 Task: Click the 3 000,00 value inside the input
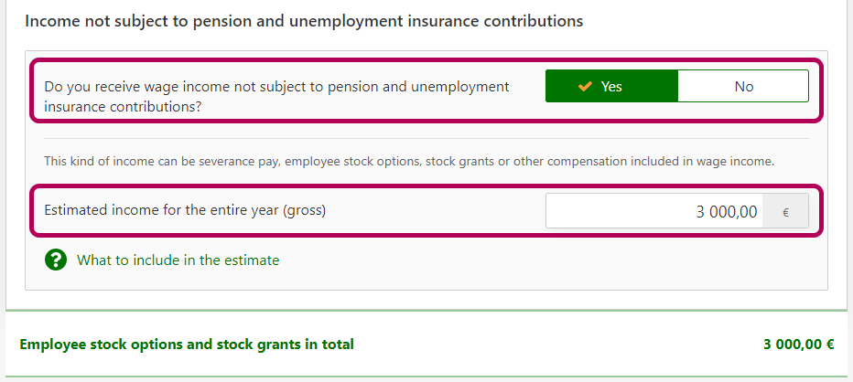(x=726, y=212)
